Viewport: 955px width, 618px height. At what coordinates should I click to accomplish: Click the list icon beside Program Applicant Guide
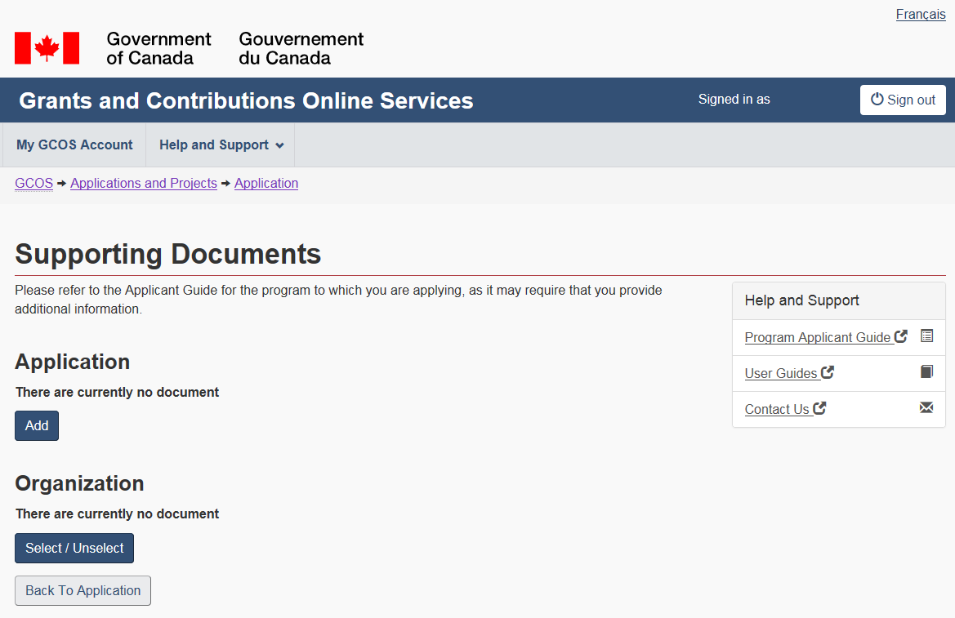click(926, 336)
